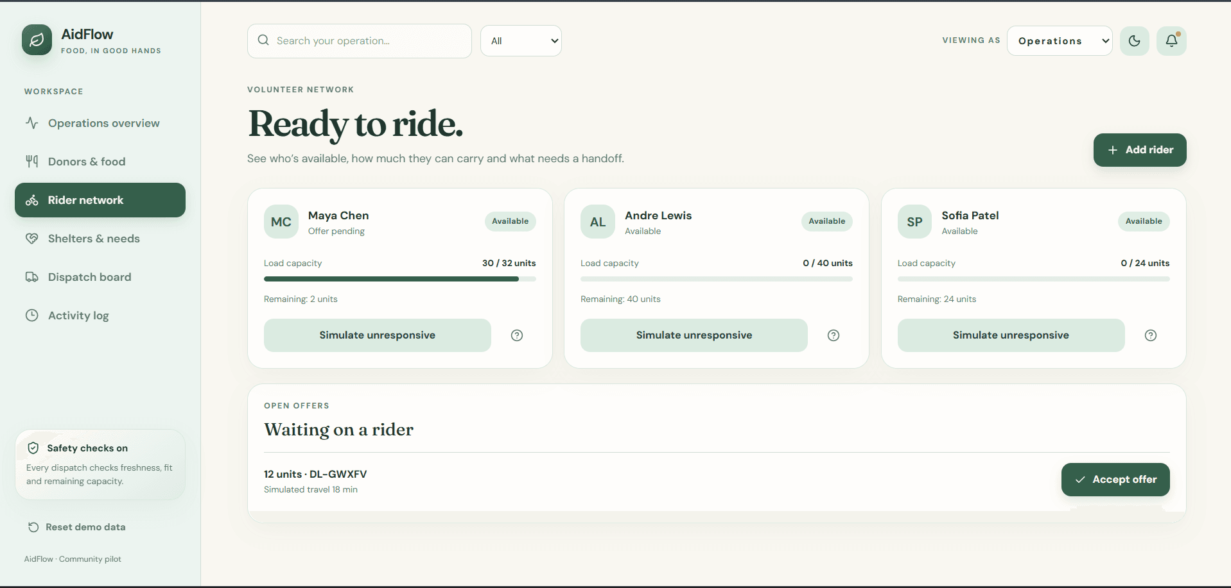Click Available badge on Maya Chen's card
Screen dimensions: 1231x588
pos(511,221)
